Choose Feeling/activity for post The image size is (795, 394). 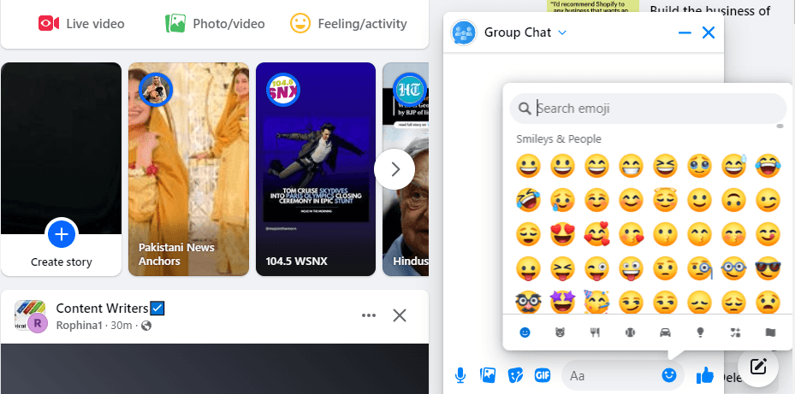point(348,24)
